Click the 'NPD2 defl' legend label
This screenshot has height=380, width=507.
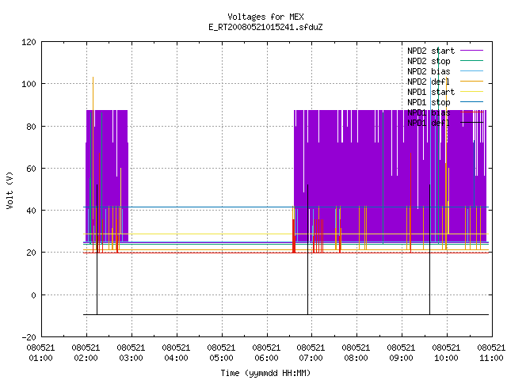point(429,82)
